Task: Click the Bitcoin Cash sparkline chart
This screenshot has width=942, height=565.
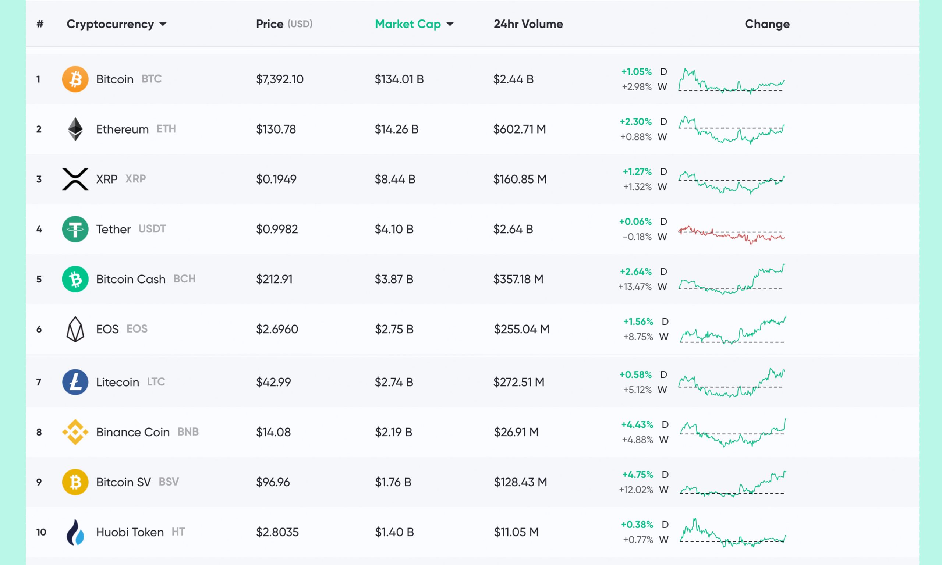Action: [731, 279]
